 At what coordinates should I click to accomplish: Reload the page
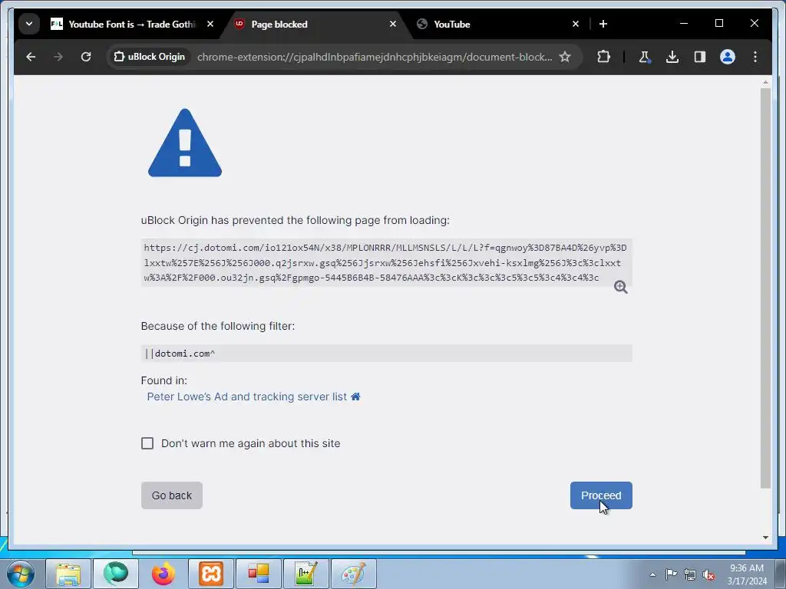86,57
